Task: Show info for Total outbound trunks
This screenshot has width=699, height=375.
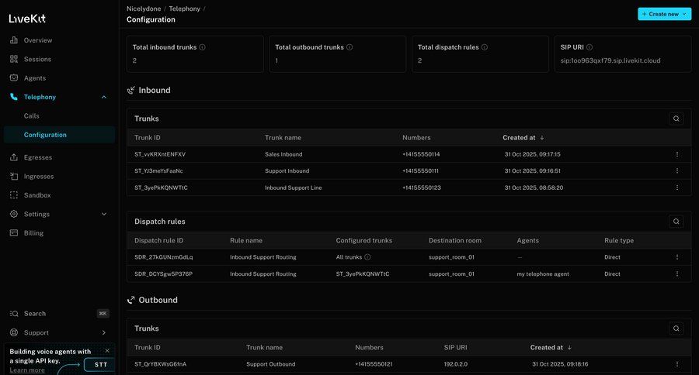Action: 349,47
